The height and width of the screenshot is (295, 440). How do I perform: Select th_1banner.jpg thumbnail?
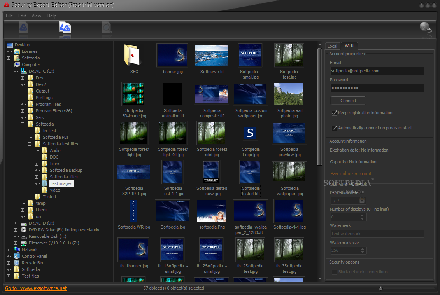(x=133, y=250)
